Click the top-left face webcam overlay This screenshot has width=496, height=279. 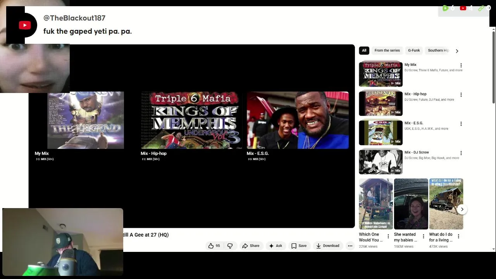point(35,68)
